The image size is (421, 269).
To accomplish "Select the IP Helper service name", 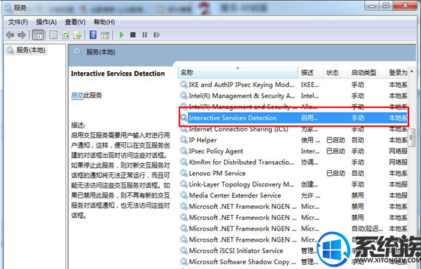I will click(202, 140).
